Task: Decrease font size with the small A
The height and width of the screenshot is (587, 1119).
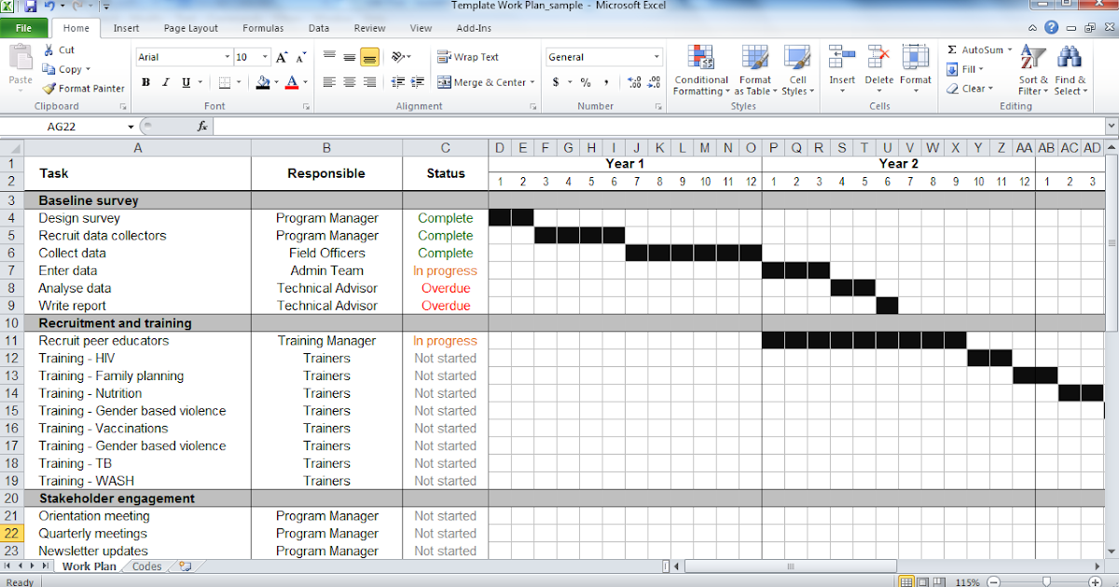Action: [x=300, y=58]
